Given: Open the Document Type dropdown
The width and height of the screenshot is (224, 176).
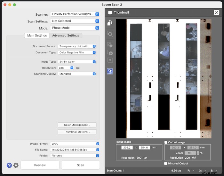Looking at the screenshot, I should coord(77,52).
